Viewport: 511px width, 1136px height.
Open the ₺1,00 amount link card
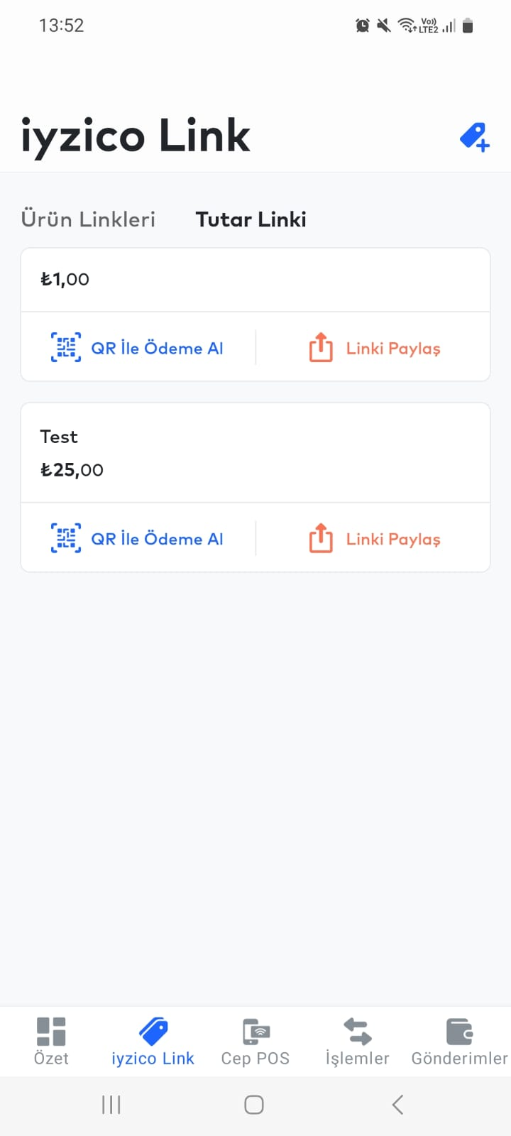[x=255, y=280]
